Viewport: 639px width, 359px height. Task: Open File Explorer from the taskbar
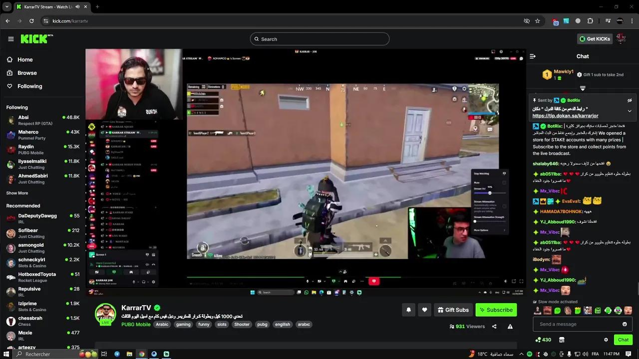[129, 354]
